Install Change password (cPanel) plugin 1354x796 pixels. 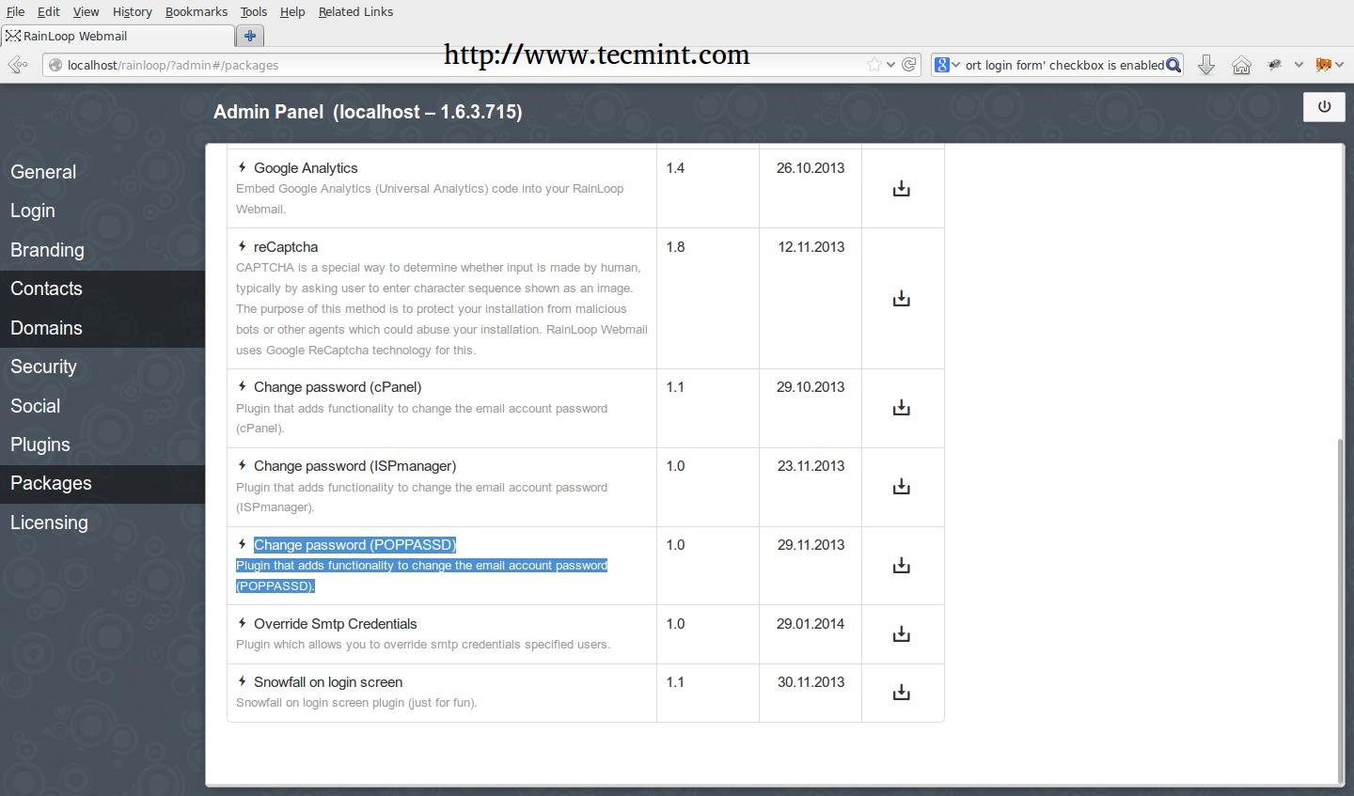pyautogui.click(x=901, y=408)
